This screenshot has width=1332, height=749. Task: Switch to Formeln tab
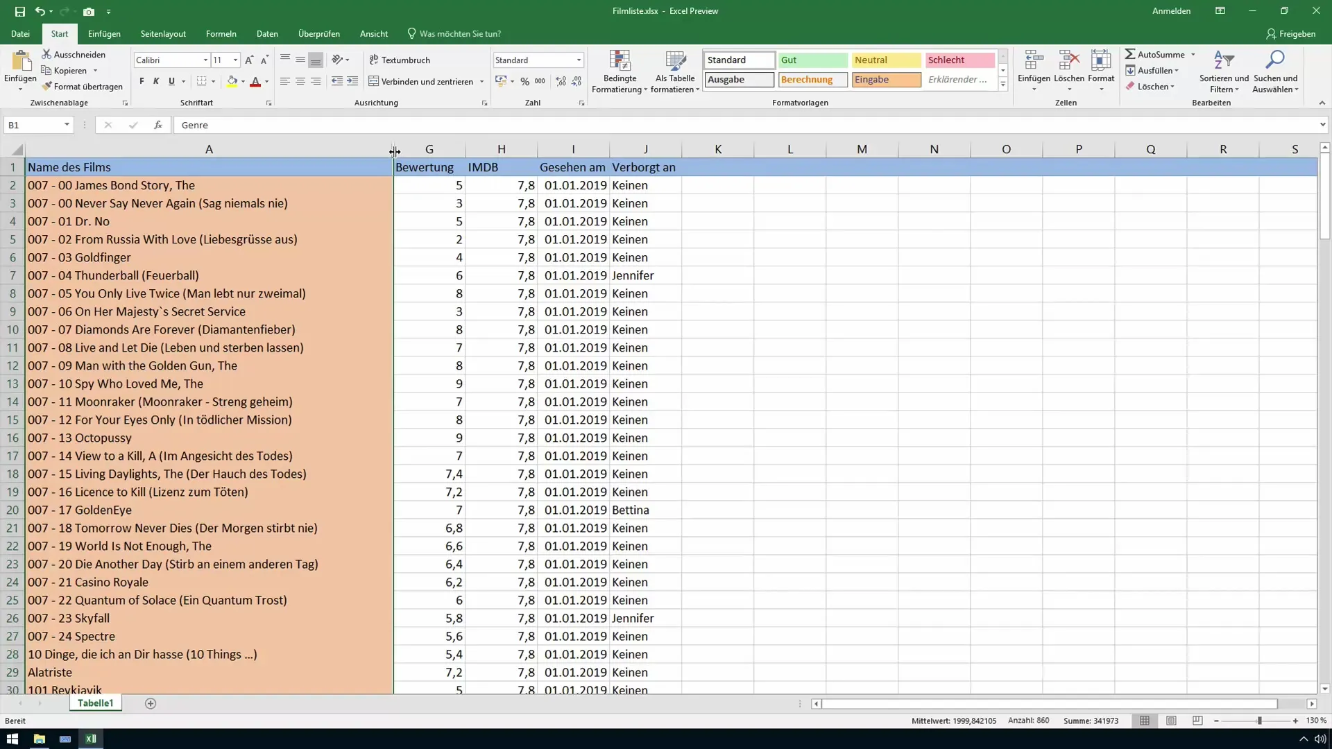[221, 33]
